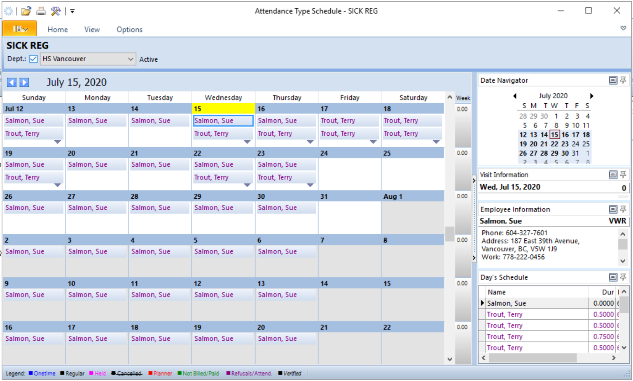
Task: Click the Friday 24 date header
Action: [350, 153]
